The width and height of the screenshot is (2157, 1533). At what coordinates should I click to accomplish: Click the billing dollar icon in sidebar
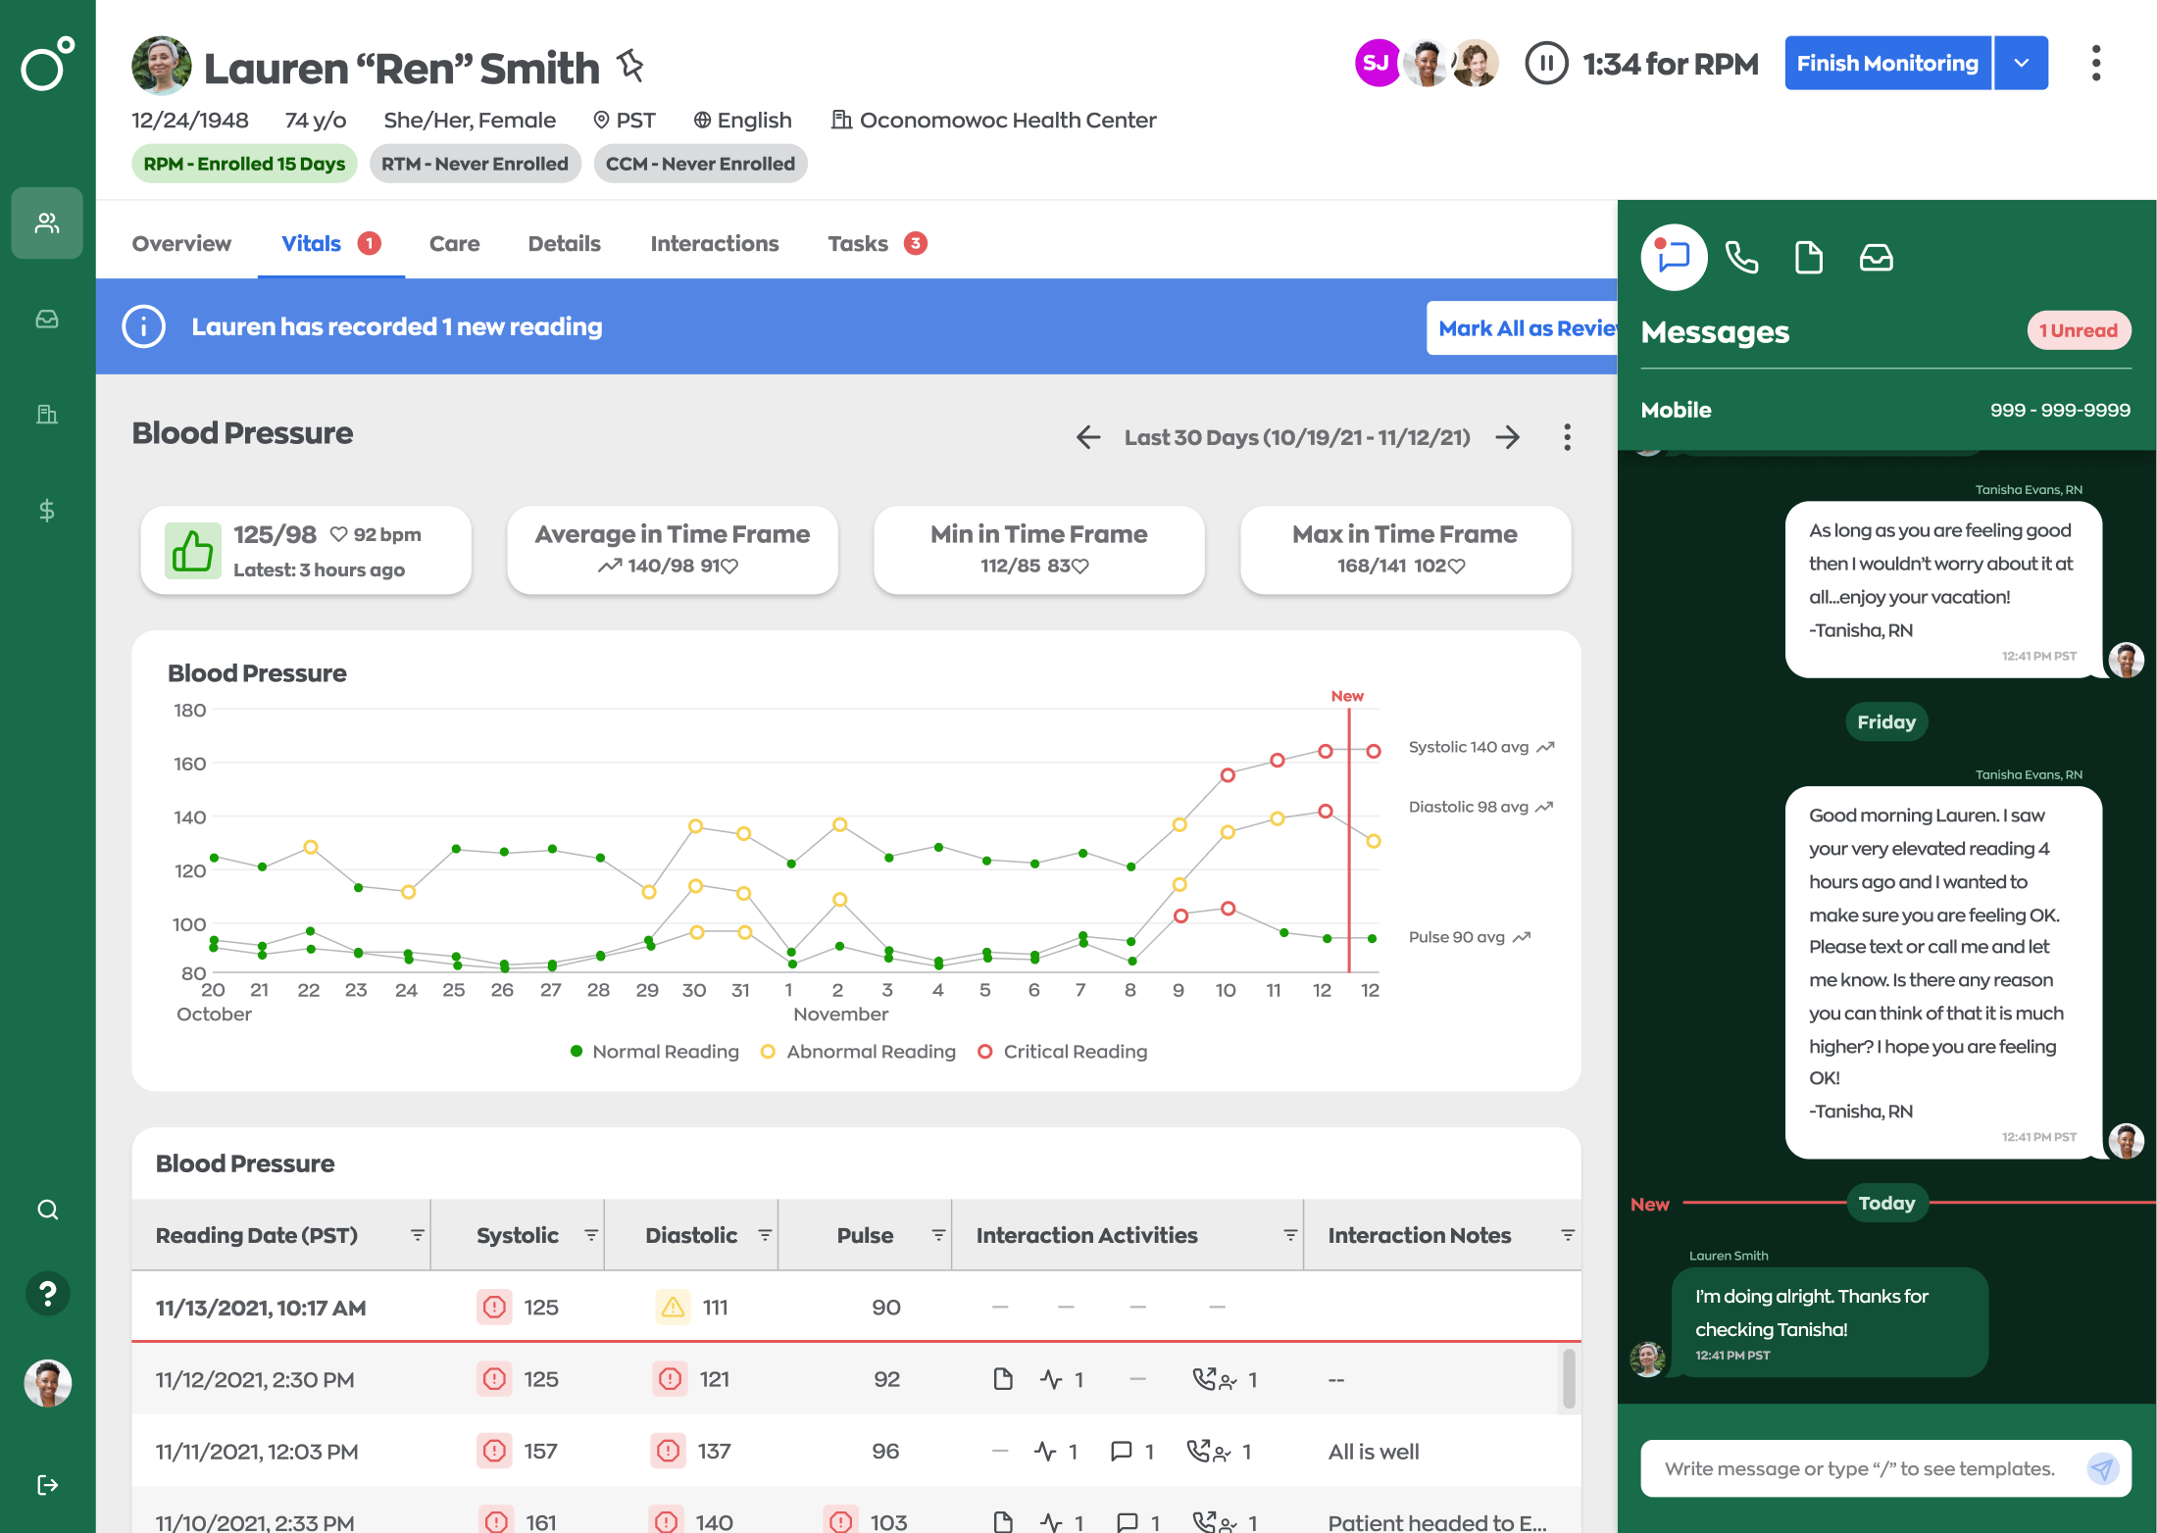pos(46,510)
